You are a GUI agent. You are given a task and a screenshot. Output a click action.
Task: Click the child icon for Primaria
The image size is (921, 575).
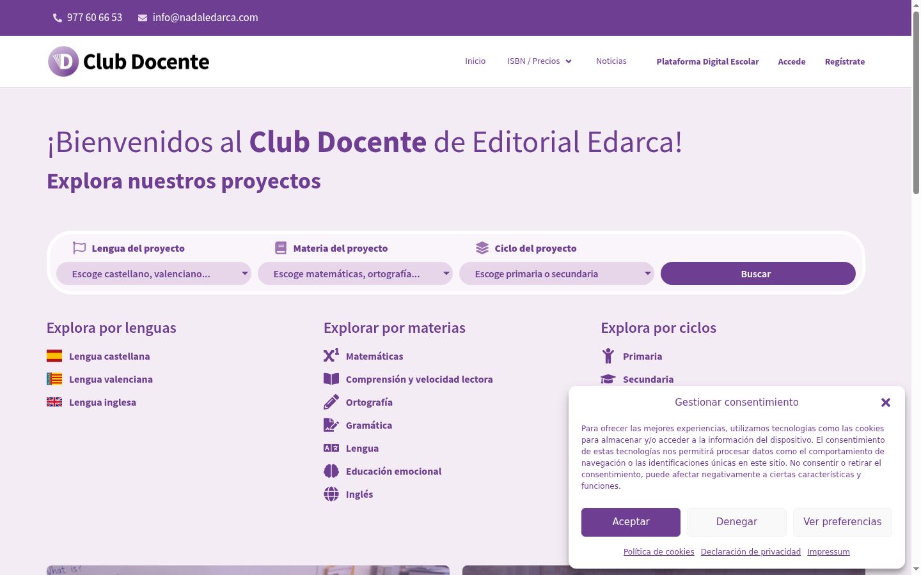coord(608,356)
